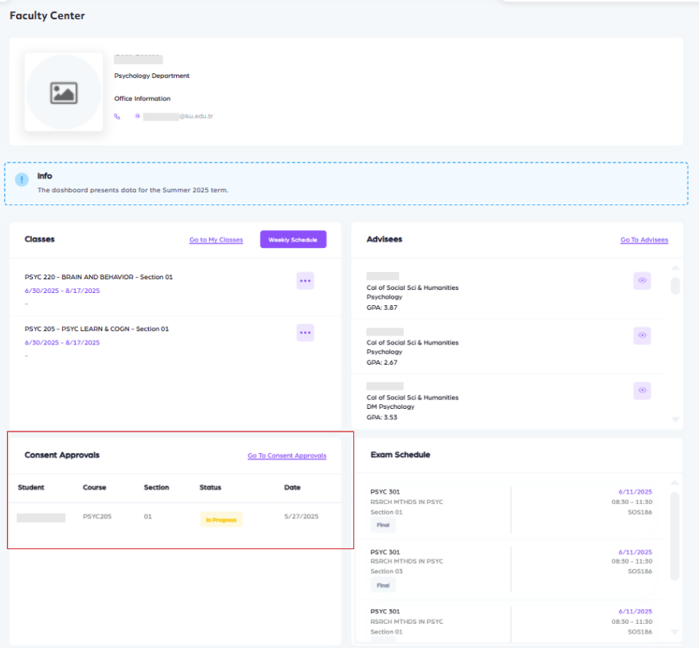
Task: Click the In Progress status badge
Action: coord(220,520)
